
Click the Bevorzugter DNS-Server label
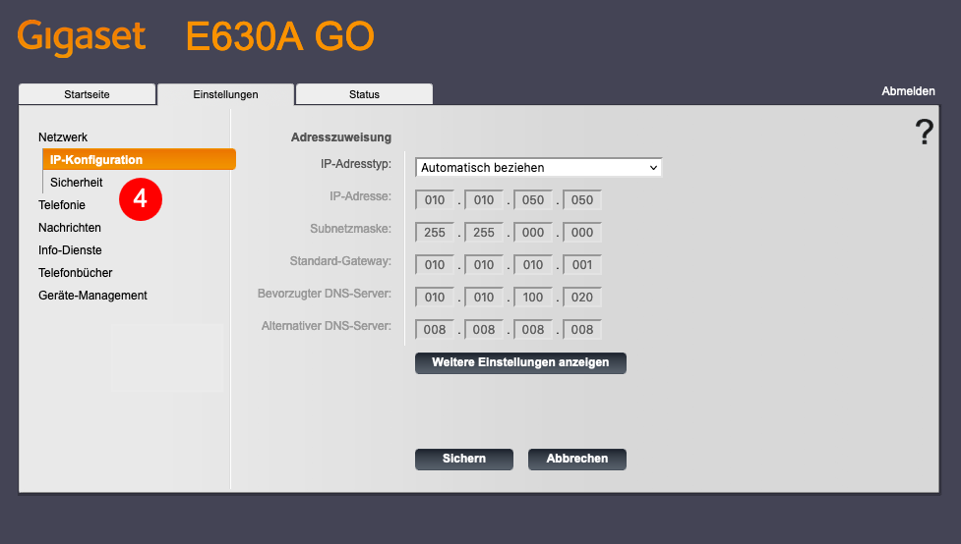(325, 294)
